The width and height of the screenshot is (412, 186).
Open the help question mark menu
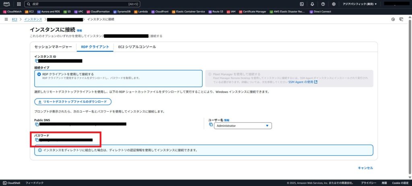click(323, 4)
